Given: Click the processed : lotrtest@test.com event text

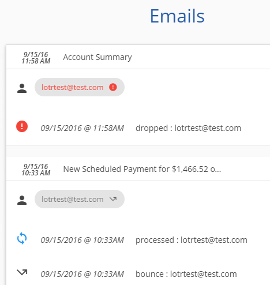Looking at the screenshot, I should 192,240.
